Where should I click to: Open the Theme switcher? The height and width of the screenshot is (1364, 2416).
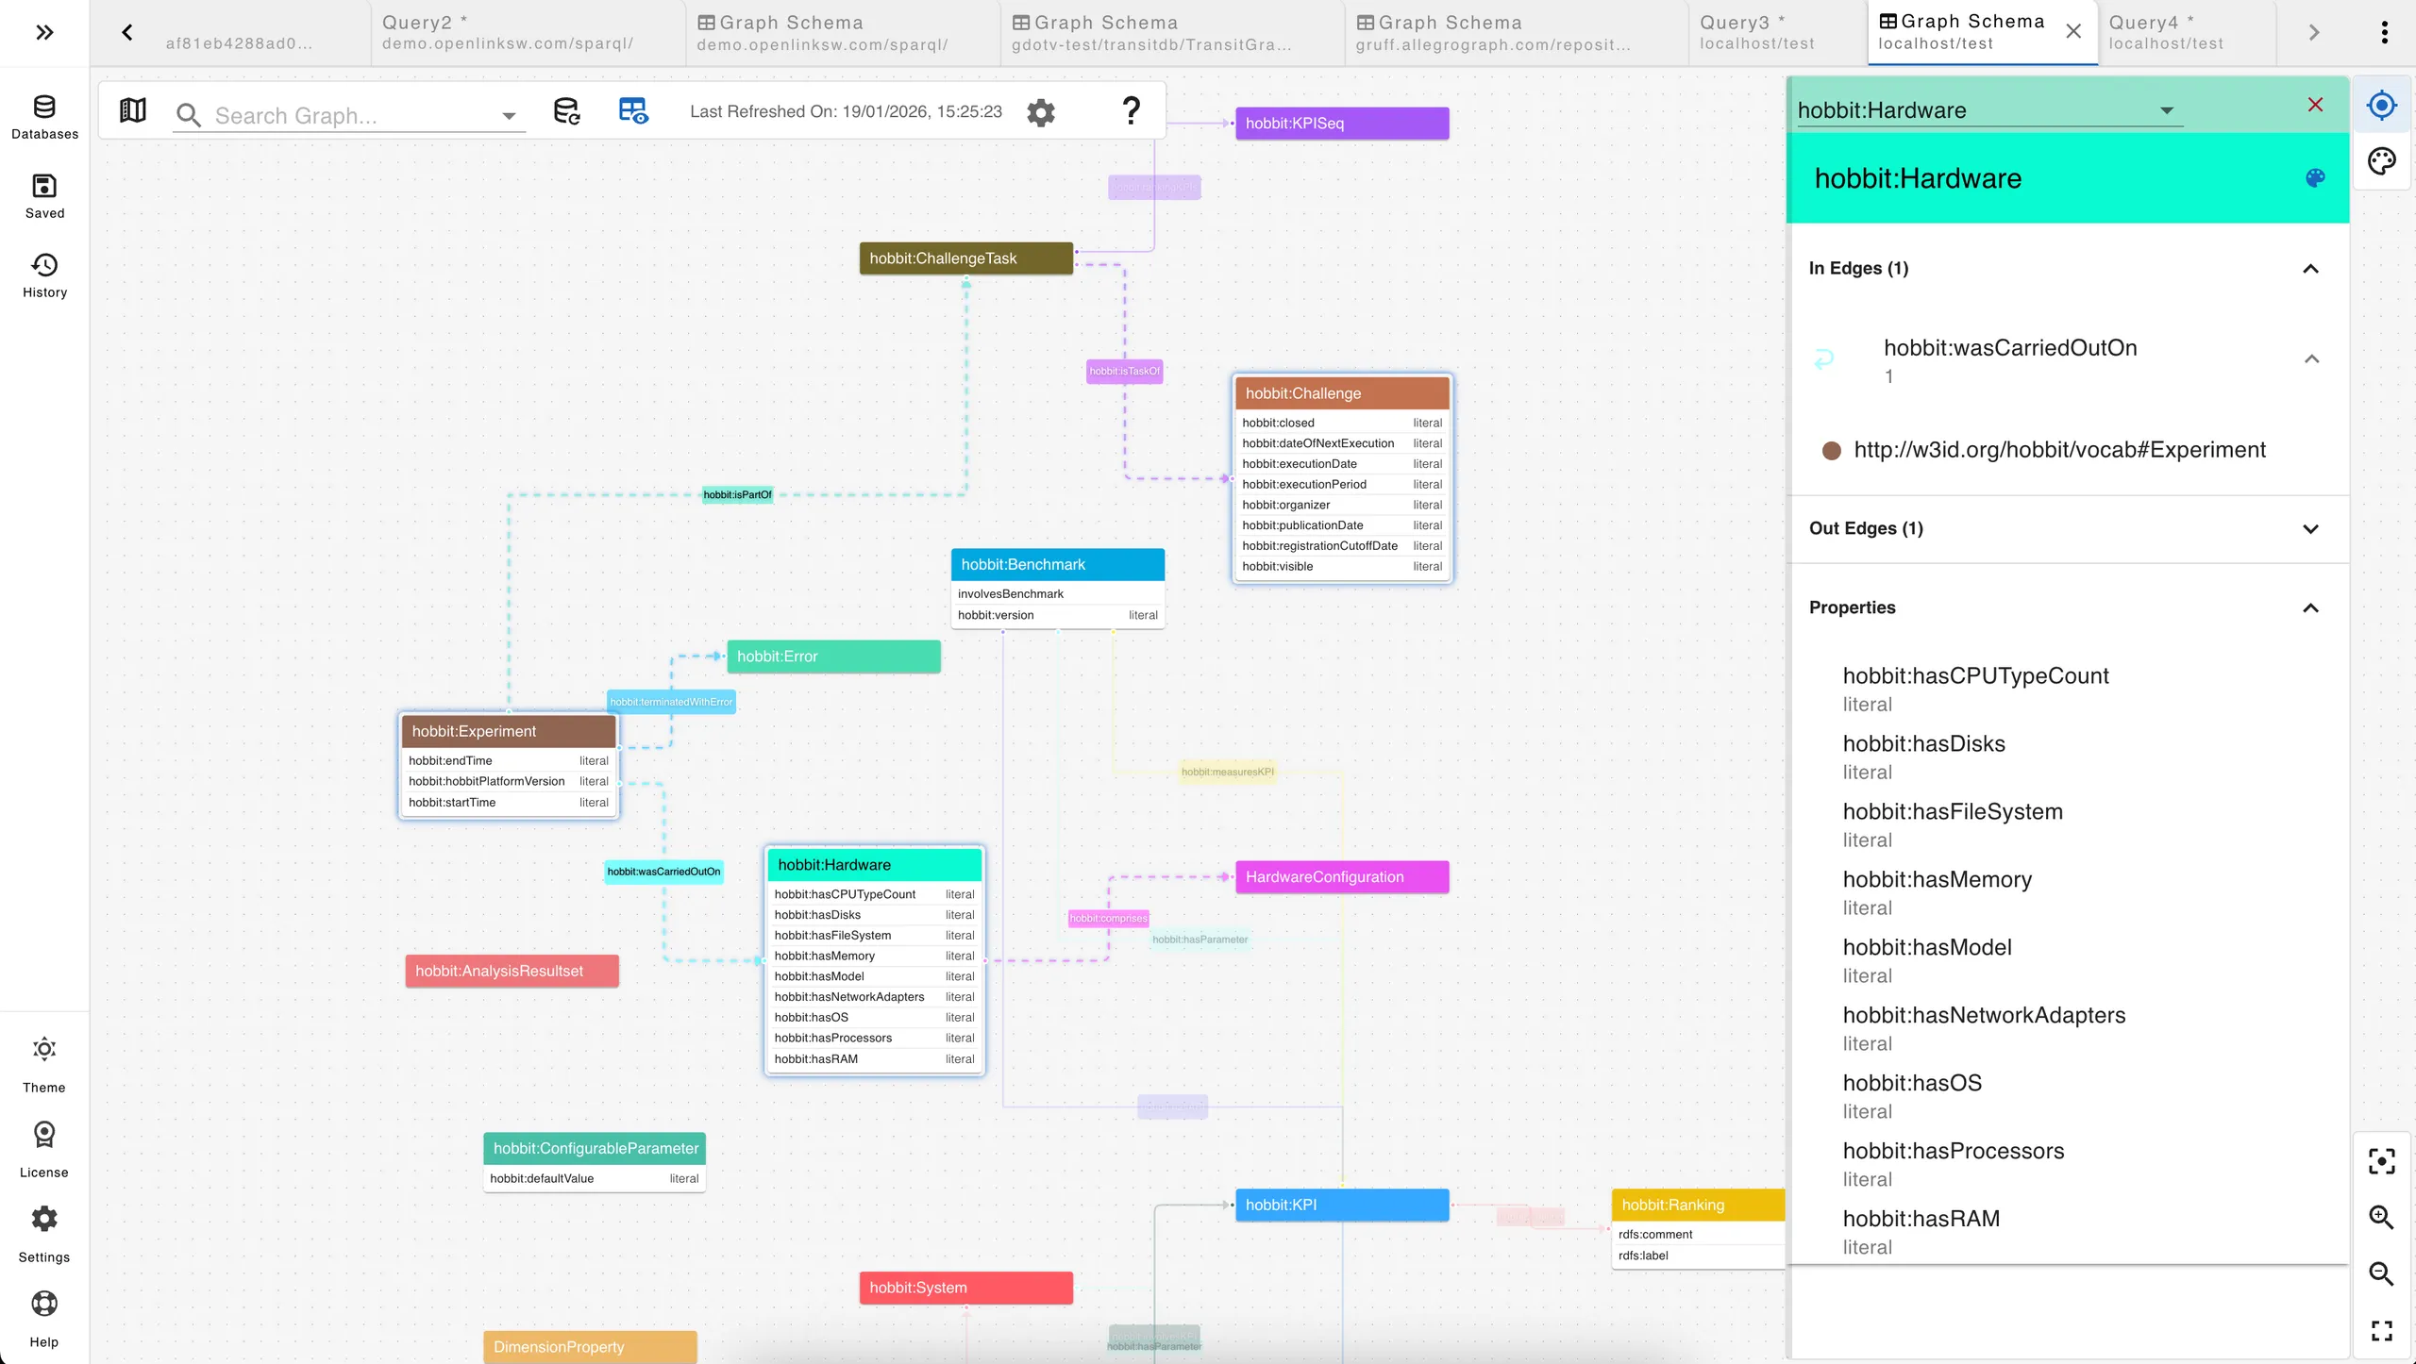(x=44, y=1067)
